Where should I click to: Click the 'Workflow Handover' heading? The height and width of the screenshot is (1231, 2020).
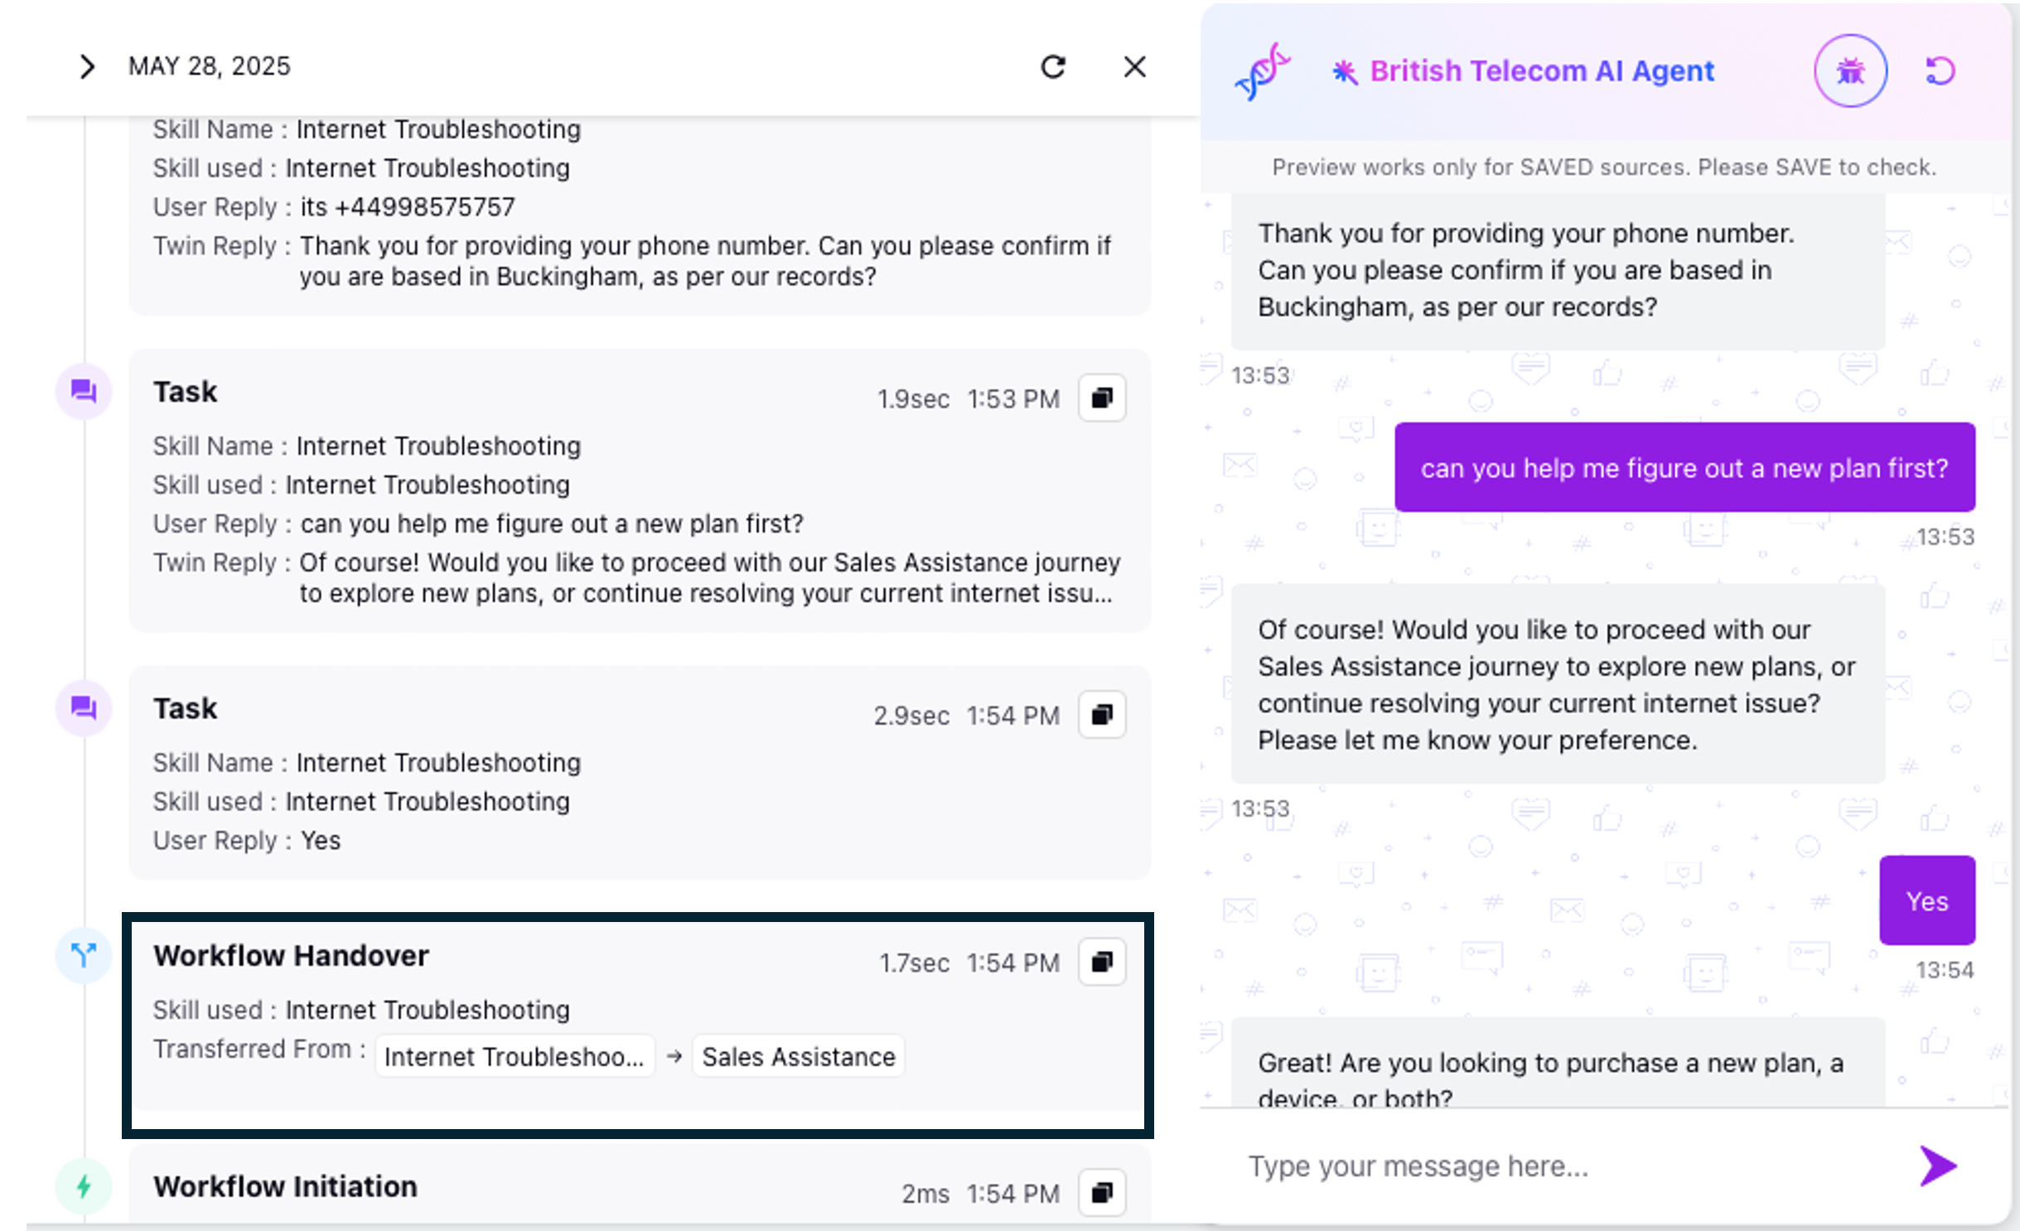point(291,955)
